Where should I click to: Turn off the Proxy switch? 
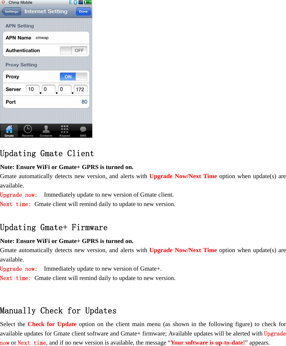73,77
